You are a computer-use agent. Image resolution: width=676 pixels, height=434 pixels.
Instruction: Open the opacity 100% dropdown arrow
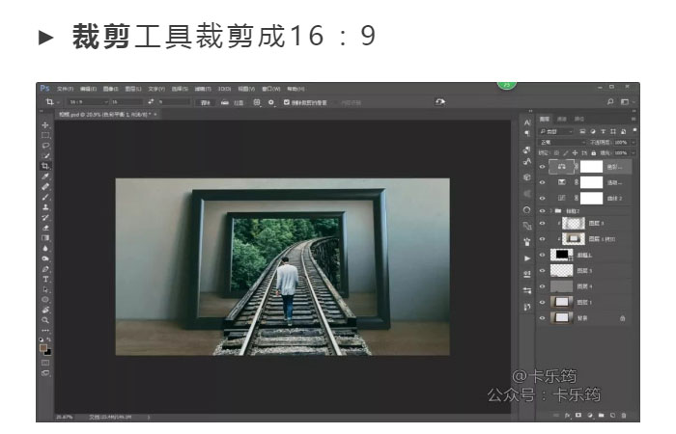(x=634, y=142)
